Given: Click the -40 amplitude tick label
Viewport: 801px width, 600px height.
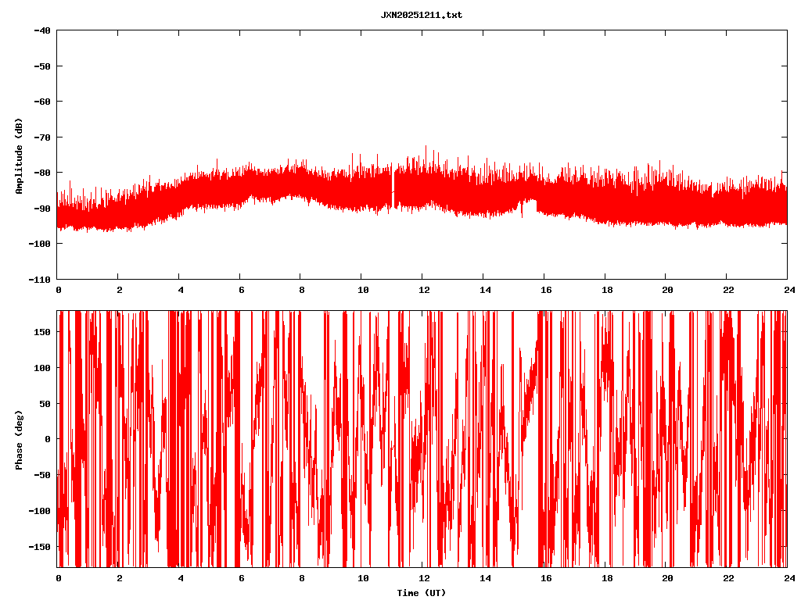Looking at the screenshot, I should (42, 30).
